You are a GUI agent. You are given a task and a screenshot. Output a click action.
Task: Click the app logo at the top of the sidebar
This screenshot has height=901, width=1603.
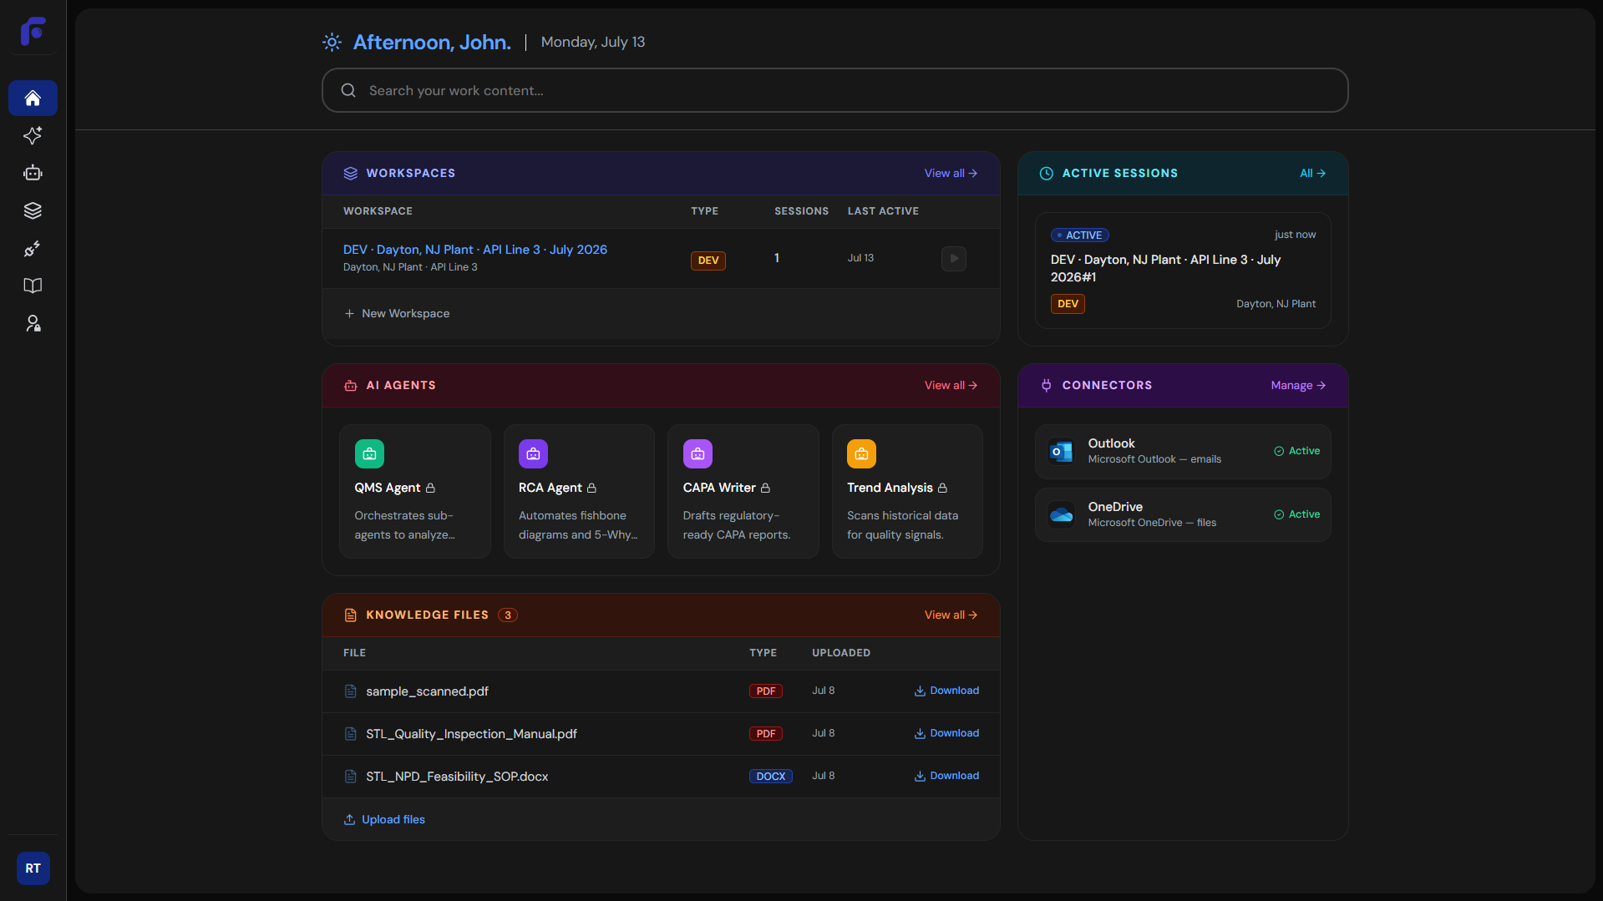click(33, 31)
